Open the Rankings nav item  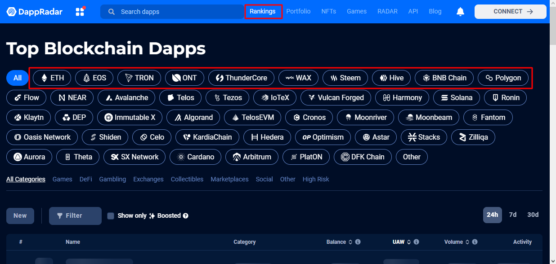[263, 11]
